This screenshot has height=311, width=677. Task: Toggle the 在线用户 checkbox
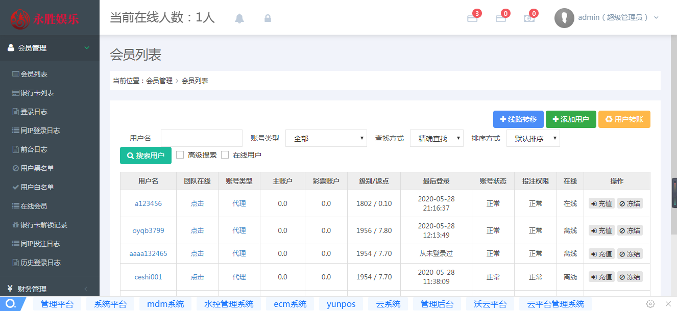[225, 155]
